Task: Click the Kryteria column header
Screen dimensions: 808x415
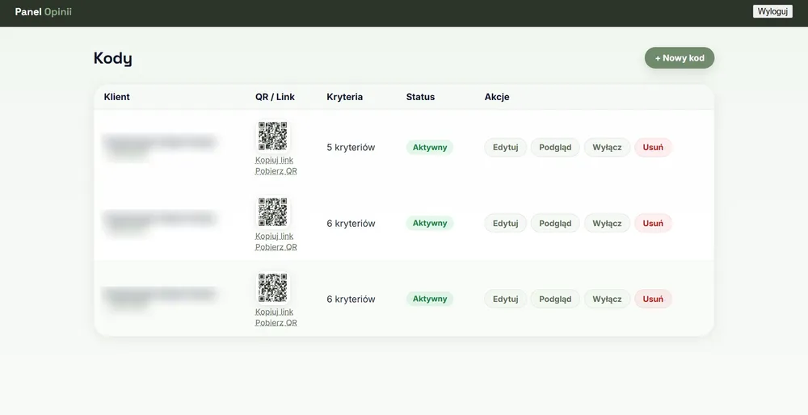Action: 345,97
